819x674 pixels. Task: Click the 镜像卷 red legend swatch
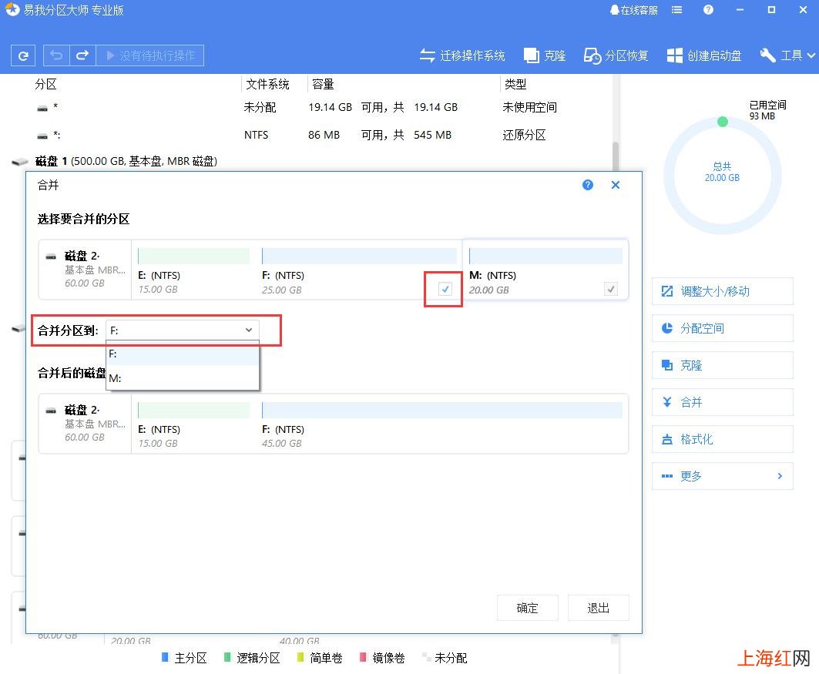click(363, 657)
